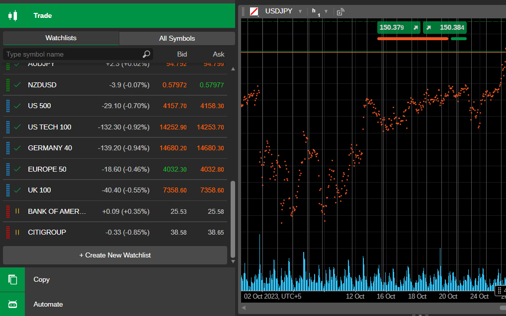Click the paused status icon for CITIGROUP
Viewport: 506px width, 316px height.
17,232
